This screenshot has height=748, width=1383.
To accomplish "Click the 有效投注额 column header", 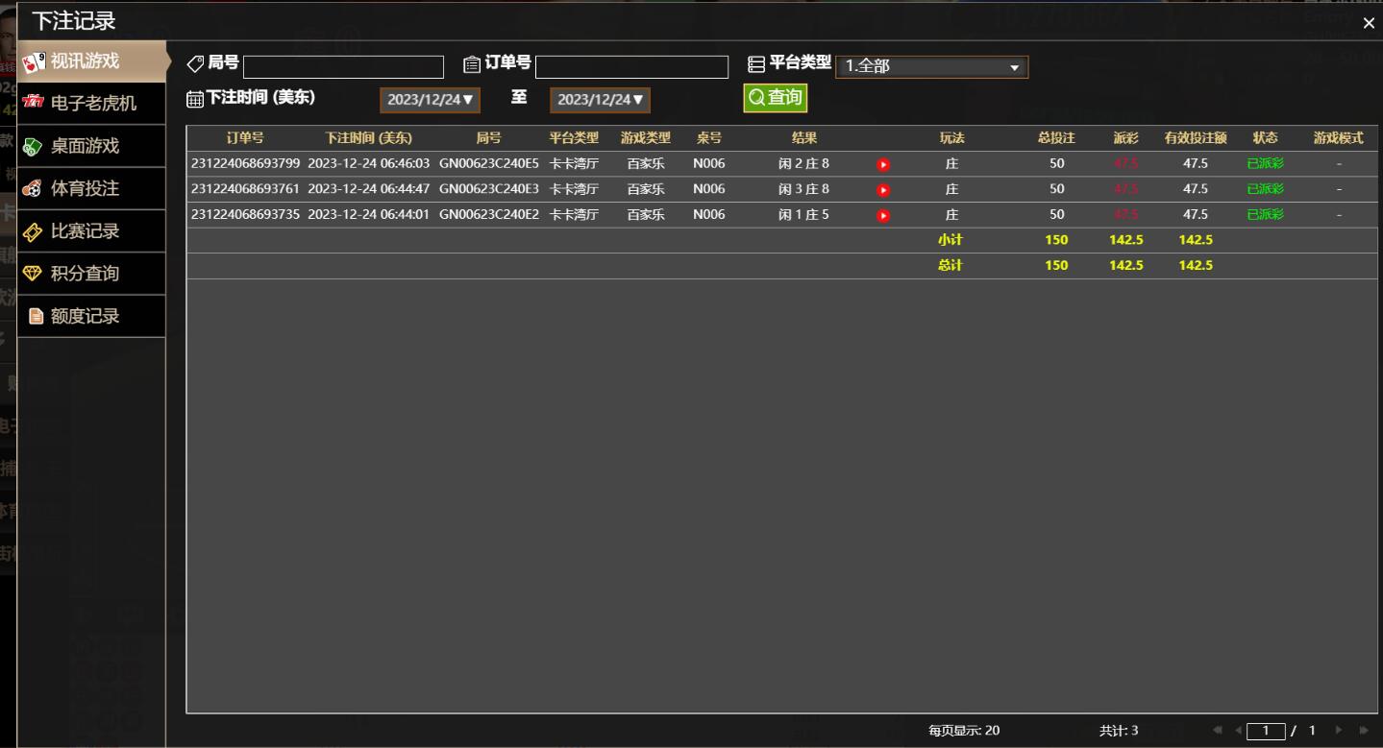I will pyautogui.click(x=1196, y=138).
